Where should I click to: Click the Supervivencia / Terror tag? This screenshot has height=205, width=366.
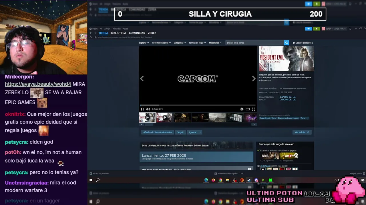tap(268, 118)
